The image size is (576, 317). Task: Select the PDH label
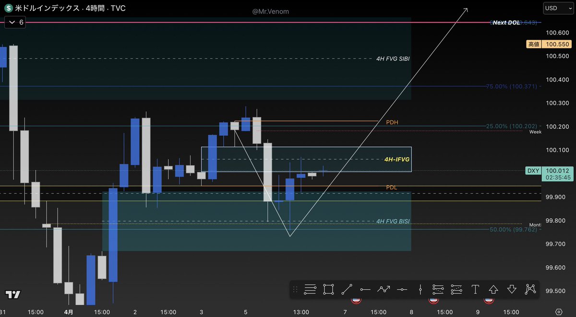[x=392, y=122]
